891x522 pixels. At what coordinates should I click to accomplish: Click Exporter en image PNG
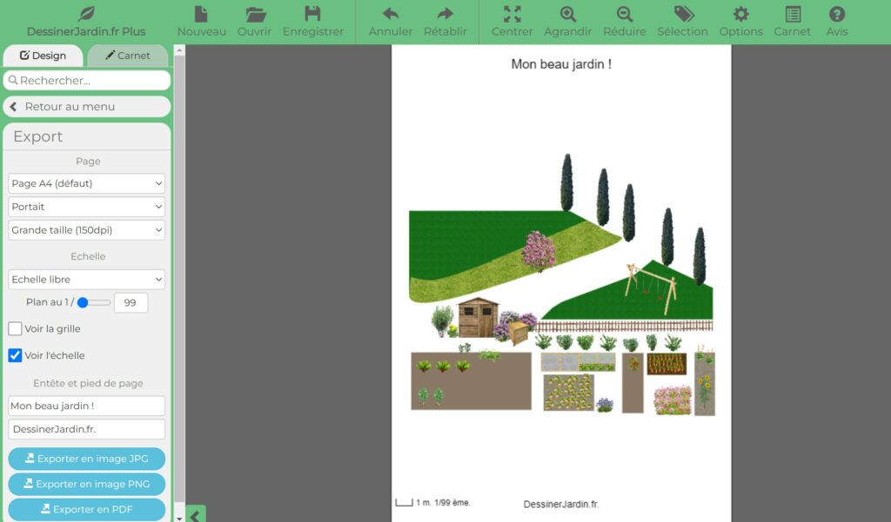click(87, 484)
